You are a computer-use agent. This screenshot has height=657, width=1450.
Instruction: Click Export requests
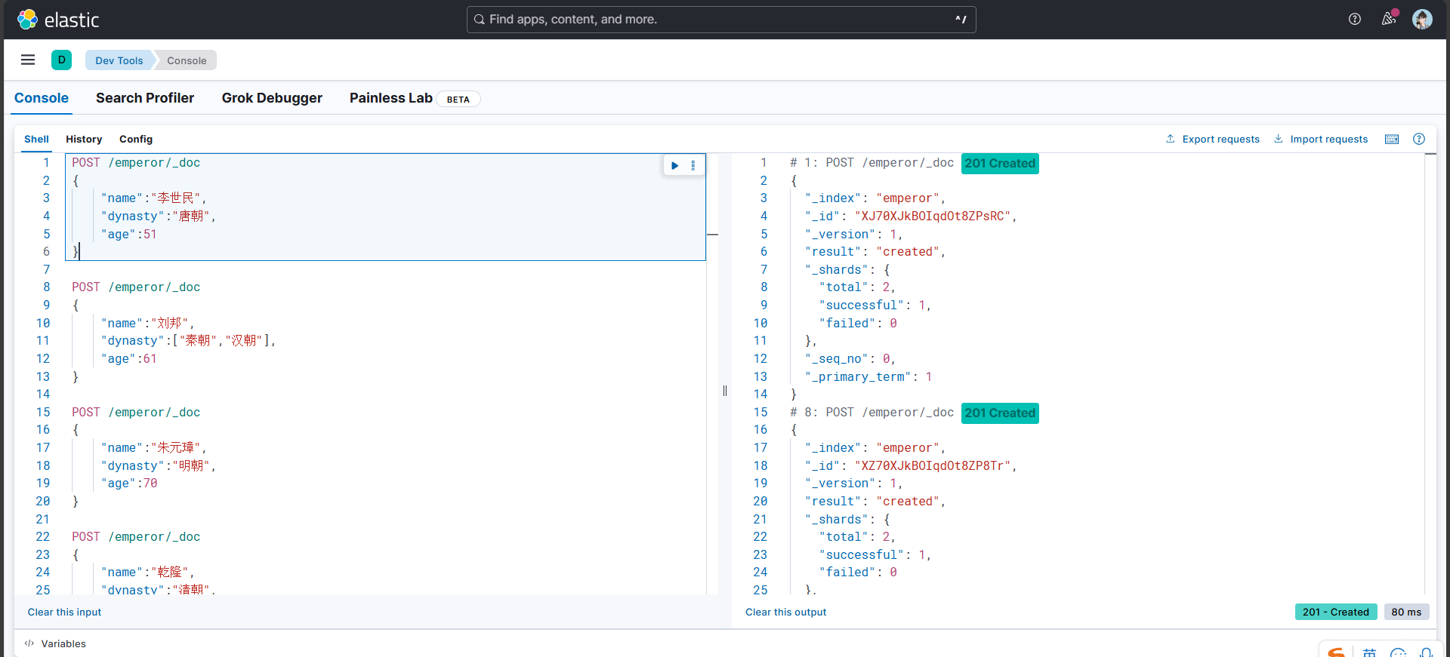tap(1213, 140)
